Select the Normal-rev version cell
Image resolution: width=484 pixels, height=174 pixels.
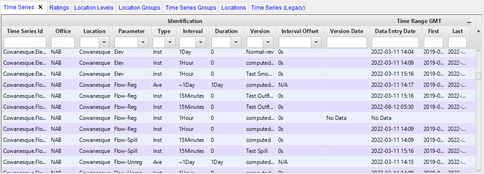click(x=260, y=52)
